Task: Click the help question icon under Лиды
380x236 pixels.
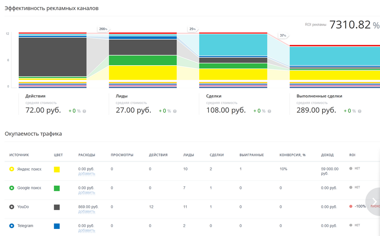Action: 175,112
